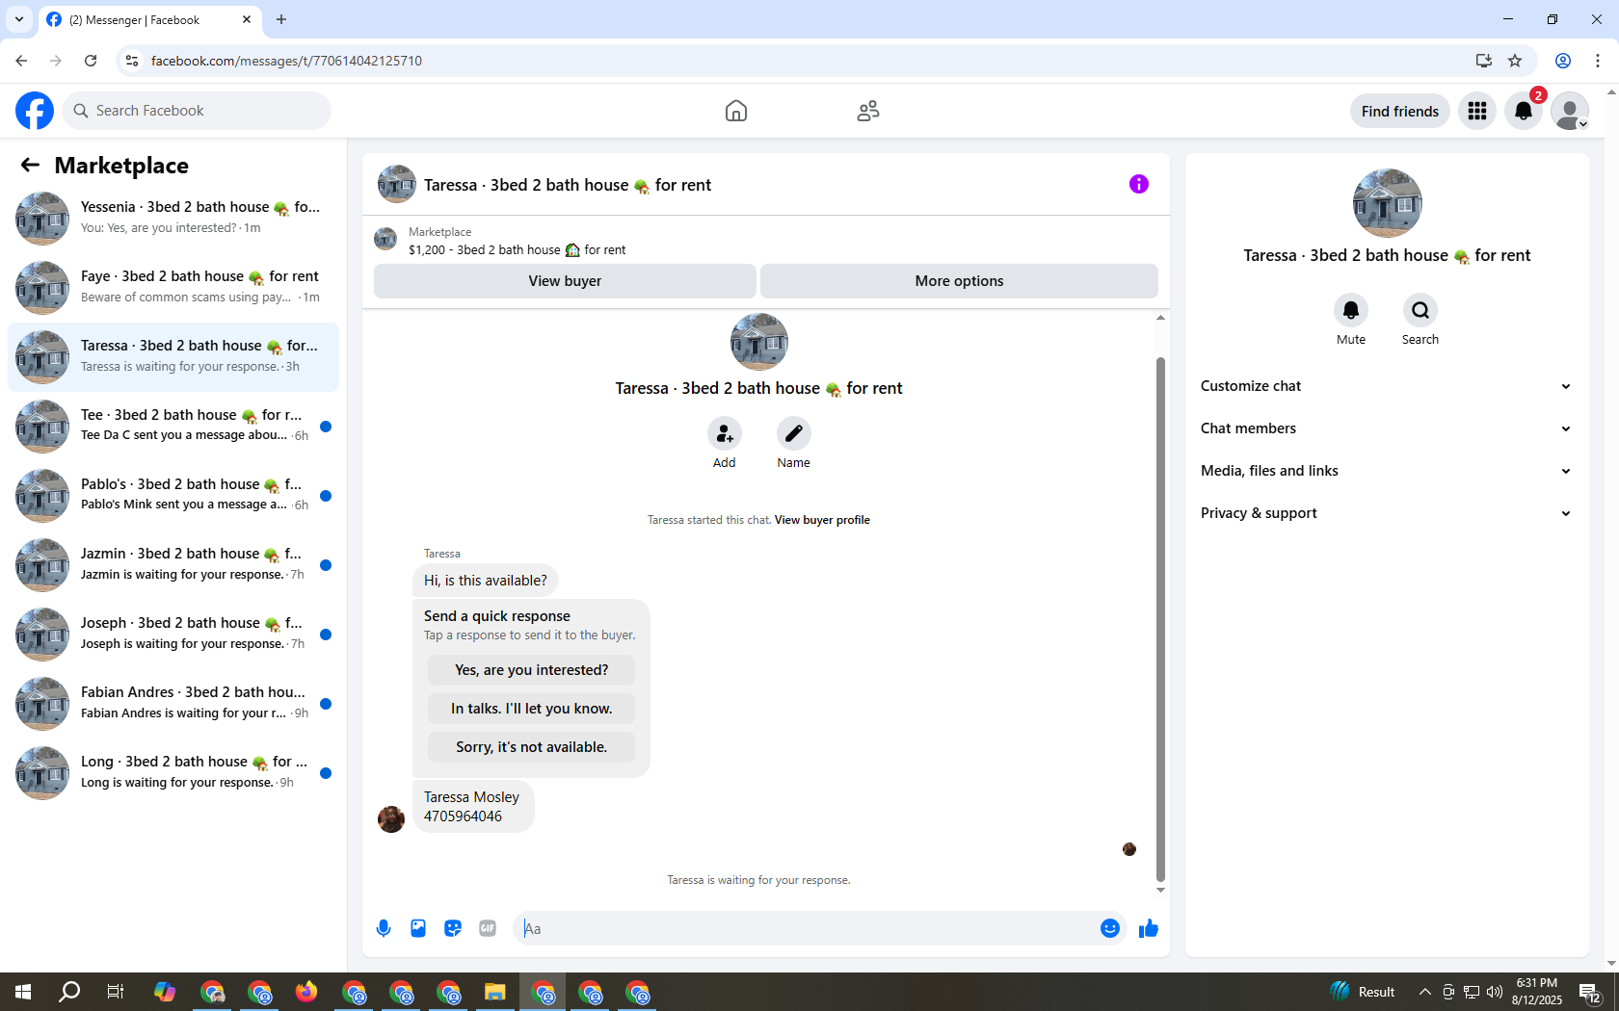Edit chat name using the Name pencil icon
1619x1011 pixels.
794,433
